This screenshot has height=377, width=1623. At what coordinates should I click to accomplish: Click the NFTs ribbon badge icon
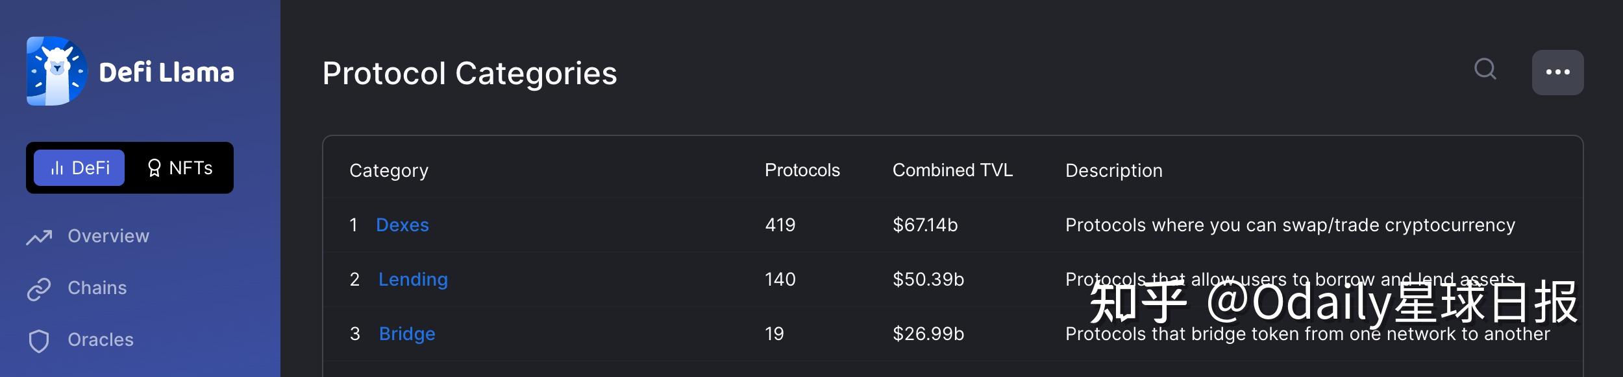(154, 168)
